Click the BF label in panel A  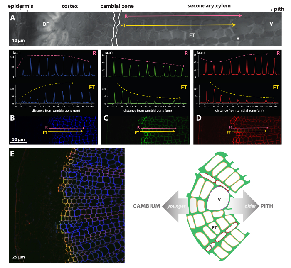[46, 24]
